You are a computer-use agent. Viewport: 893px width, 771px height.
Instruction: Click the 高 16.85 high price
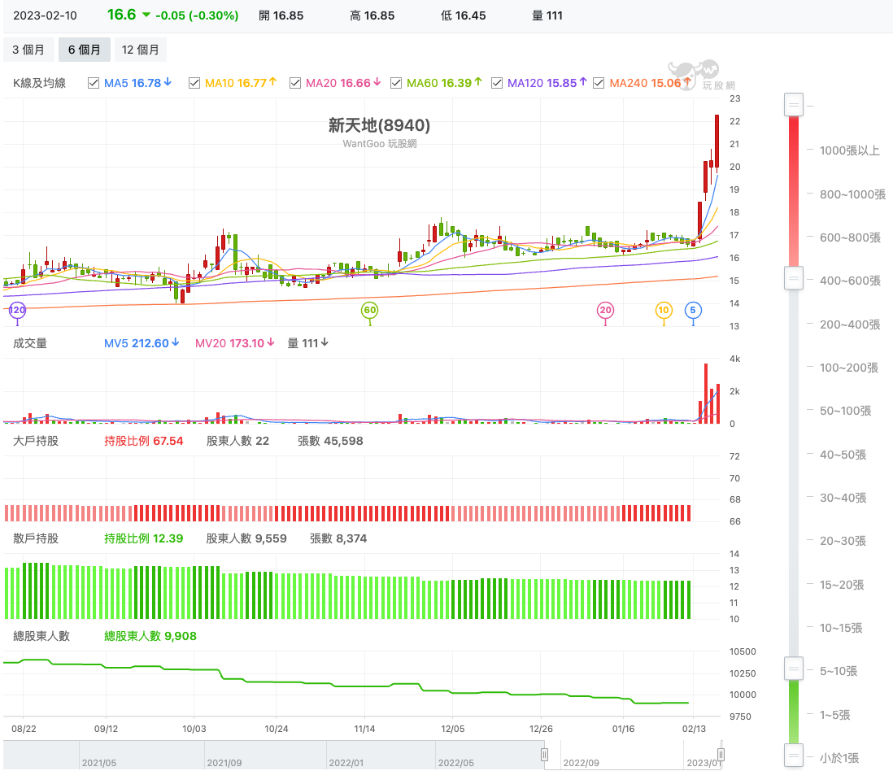(x=372, y=16)
